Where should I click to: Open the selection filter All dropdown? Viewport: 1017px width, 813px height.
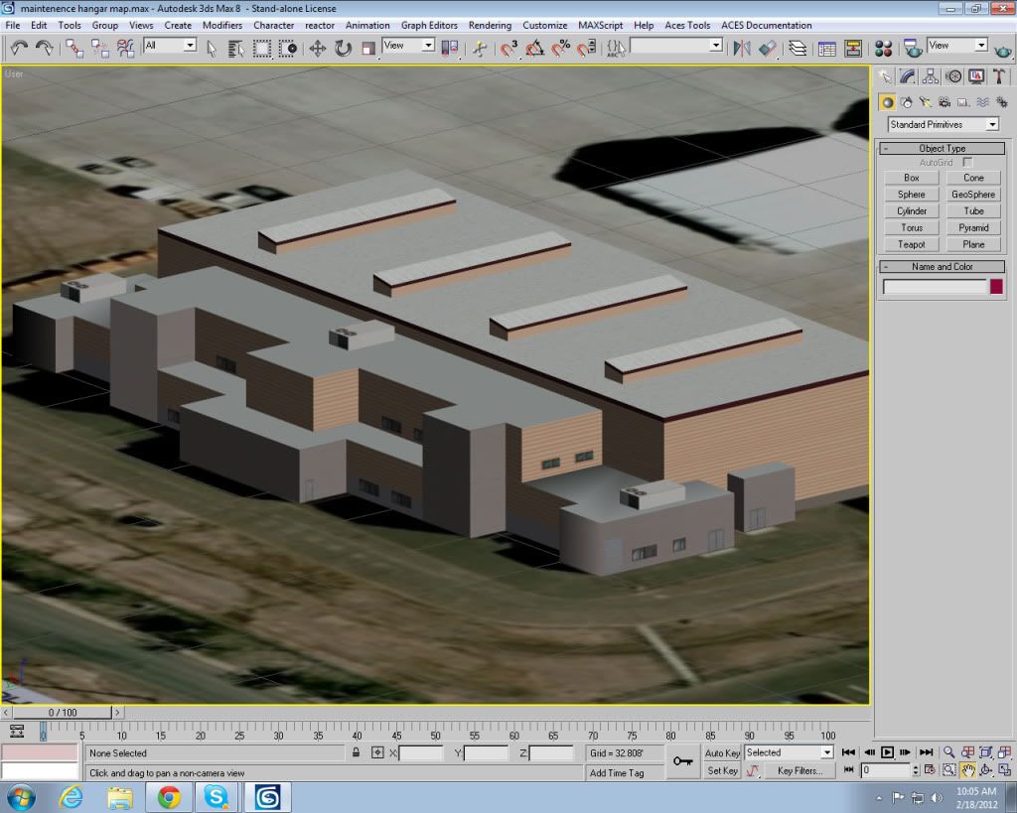click(170, 46)
